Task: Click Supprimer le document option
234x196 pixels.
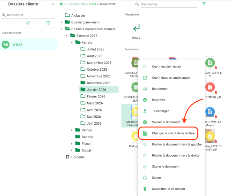Action: click(168, 189)
